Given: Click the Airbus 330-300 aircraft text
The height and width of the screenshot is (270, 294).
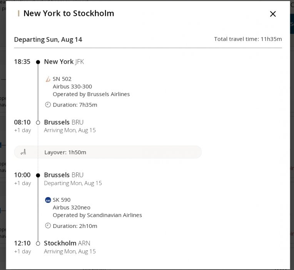Looking at the screenshot, I should (72, 87).
